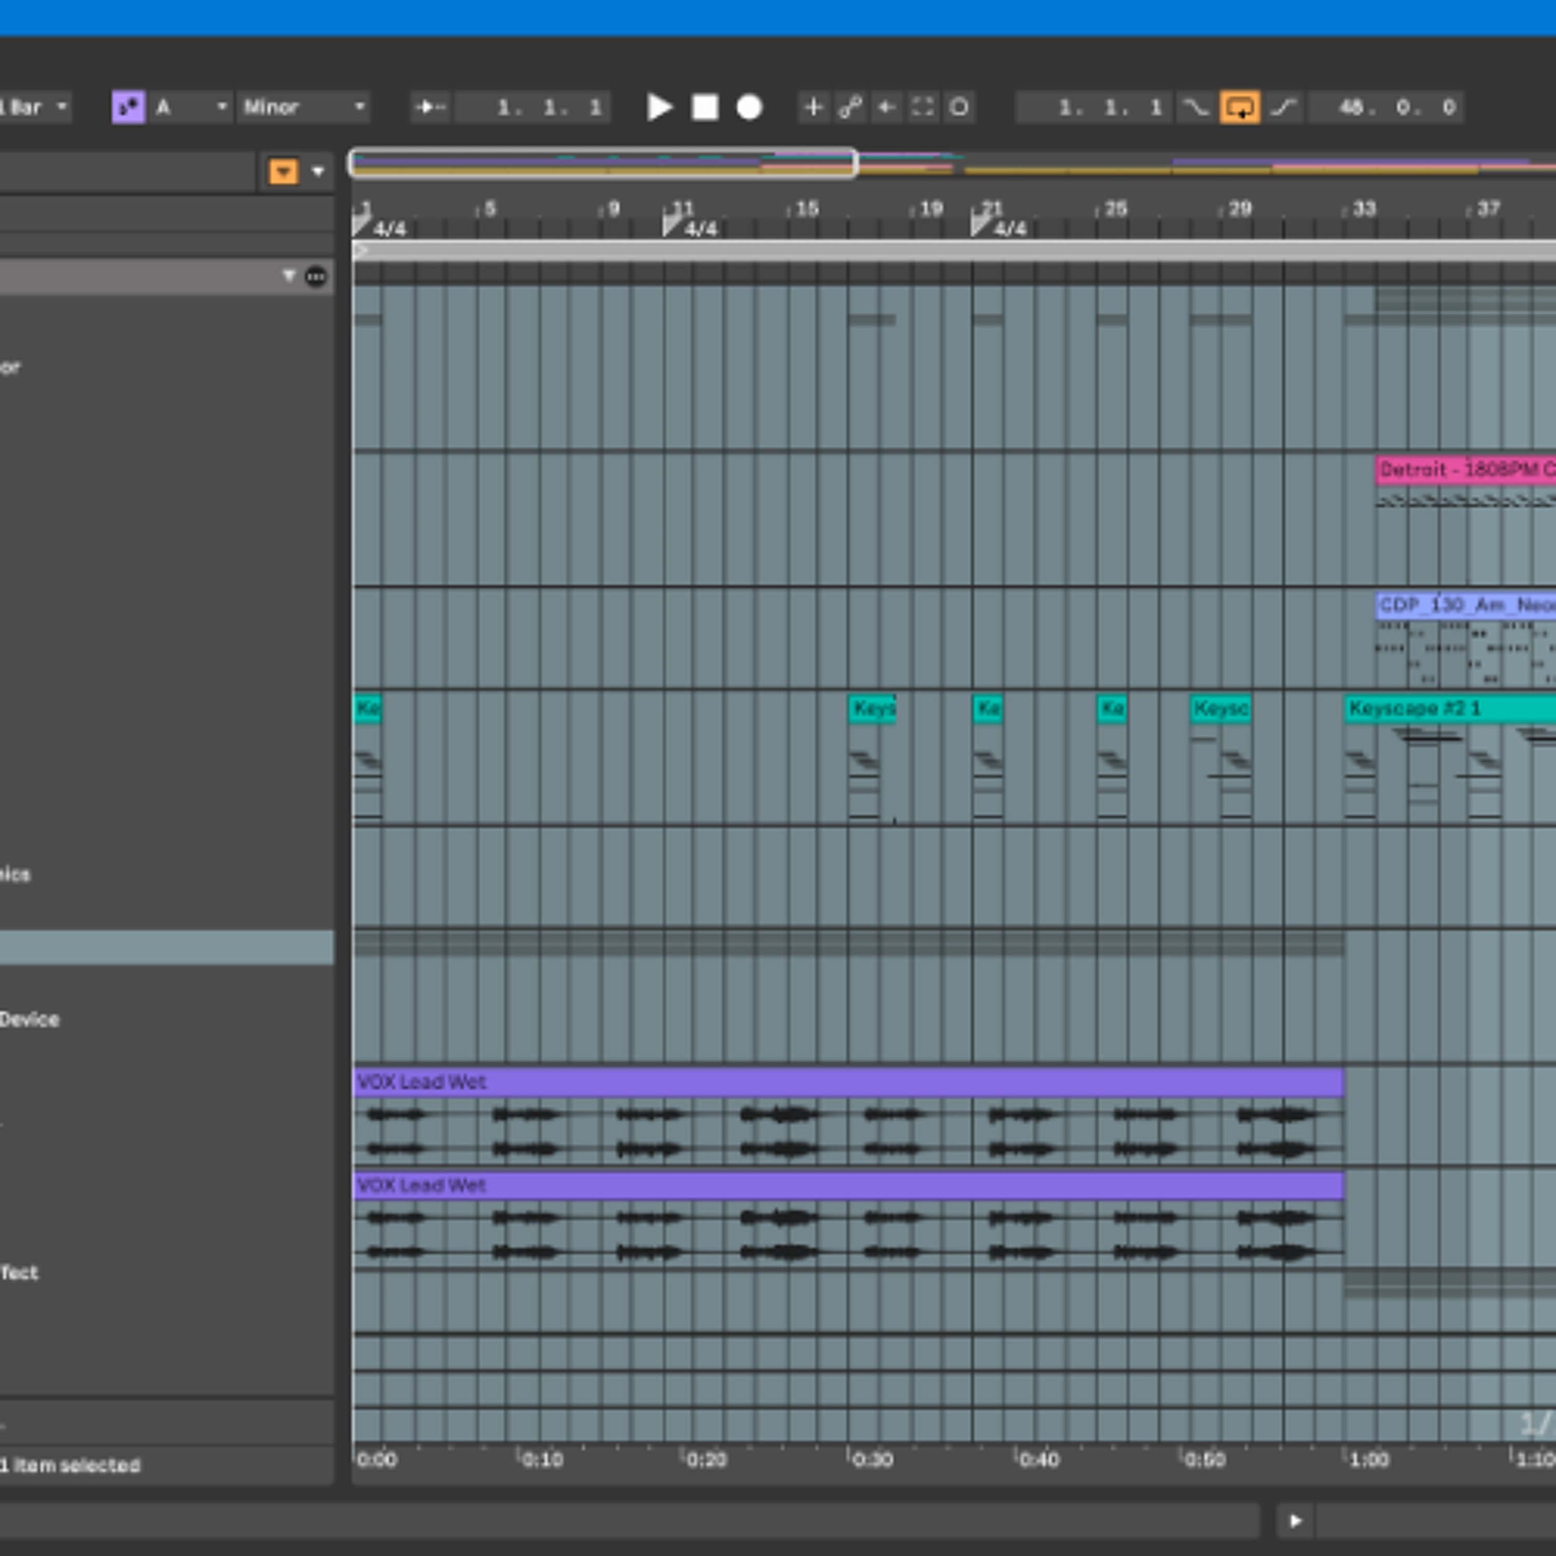Click Re-enable Automation arrow icon
The width and height of the screenshot is (1556, 1556).
[886, 107]
